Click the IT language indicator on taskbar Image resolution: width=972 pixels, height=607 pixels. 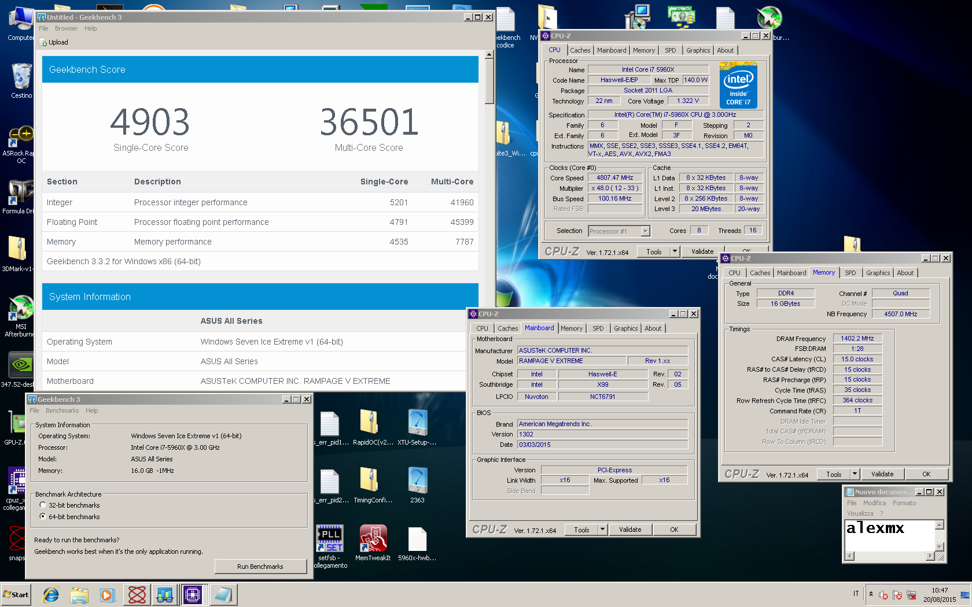(x=856, y=594)
